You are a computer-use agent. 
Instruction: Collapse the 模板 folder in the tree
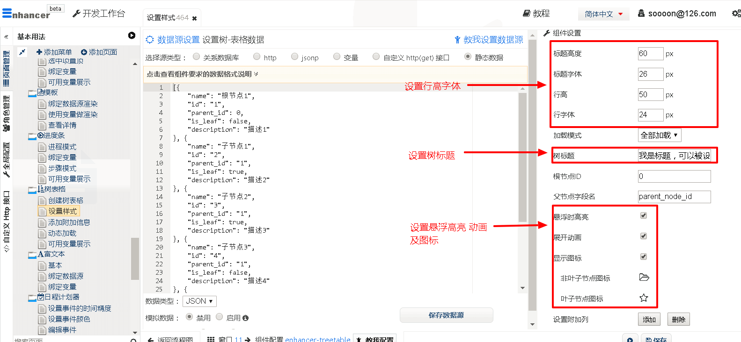pos(32,93)
